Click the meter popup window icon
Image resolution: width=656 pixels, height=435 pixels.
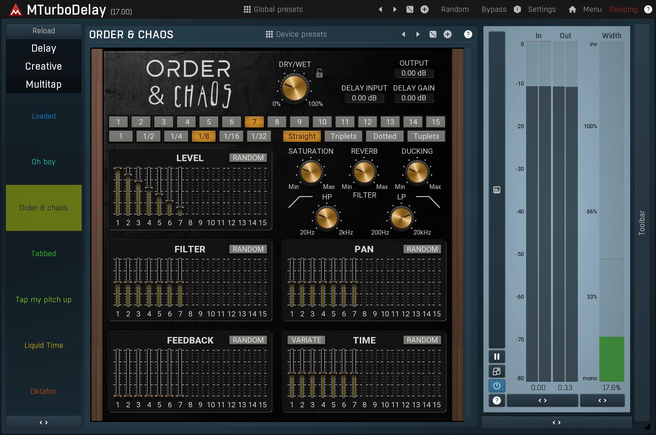[x=497, y=371]
